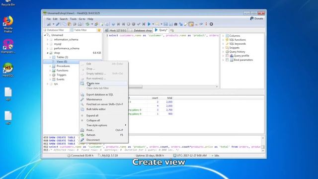Open the Recycle Bin desktop icon

click(8, 3)
